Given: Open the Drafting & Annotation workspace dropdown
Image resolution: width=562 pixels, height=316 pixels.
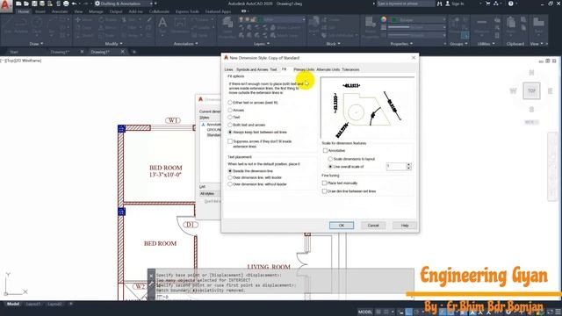Looking at the screenshot, I should [x=123, y=4].
